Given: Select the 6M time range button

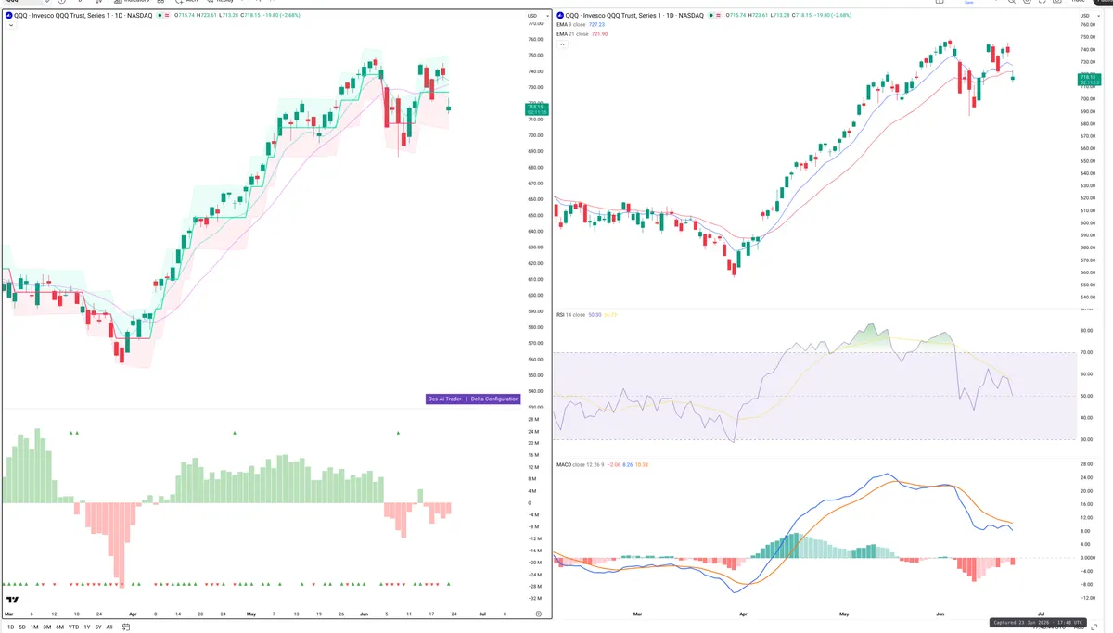Looking at the screenshot, I should pos(59,627).
